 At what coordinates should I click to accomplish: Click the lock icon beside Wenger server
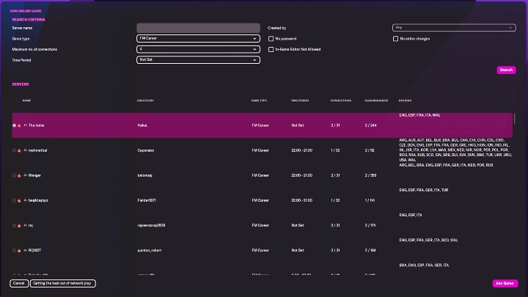coord(19,175)
